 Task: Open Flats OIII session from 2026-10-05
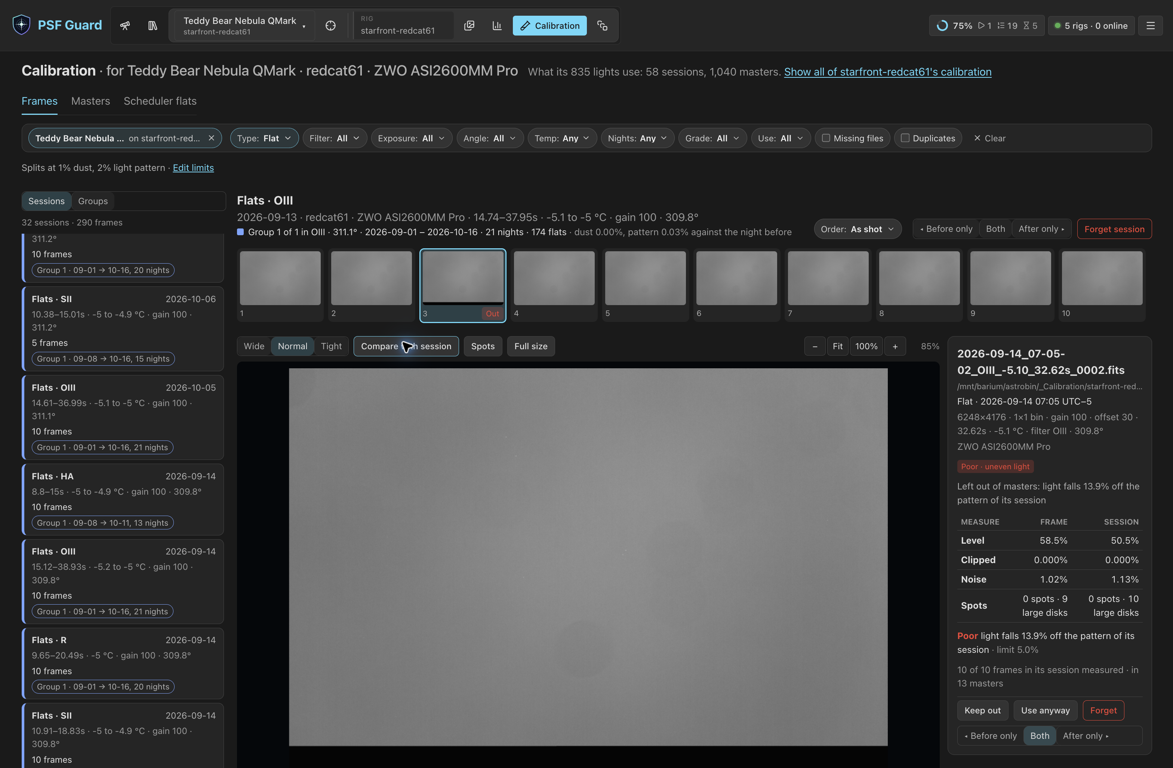pyautogui.click(x=123, y=418)
